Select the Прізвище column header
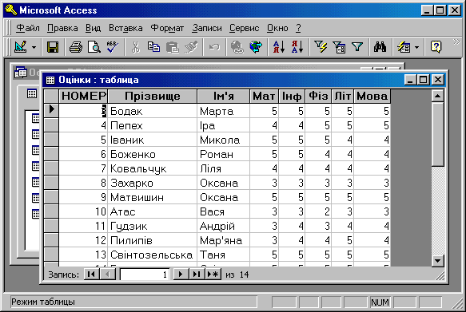This screenshot has height=312, width=466. [152, 96]
